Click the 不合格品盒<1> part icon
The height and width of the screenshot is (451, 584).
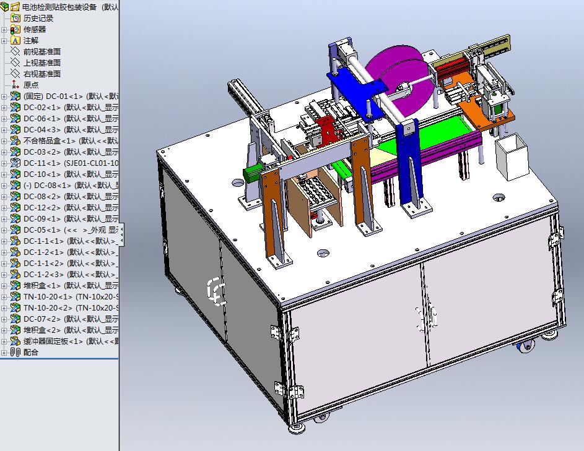pyautogui.click(x=15, y=140)
